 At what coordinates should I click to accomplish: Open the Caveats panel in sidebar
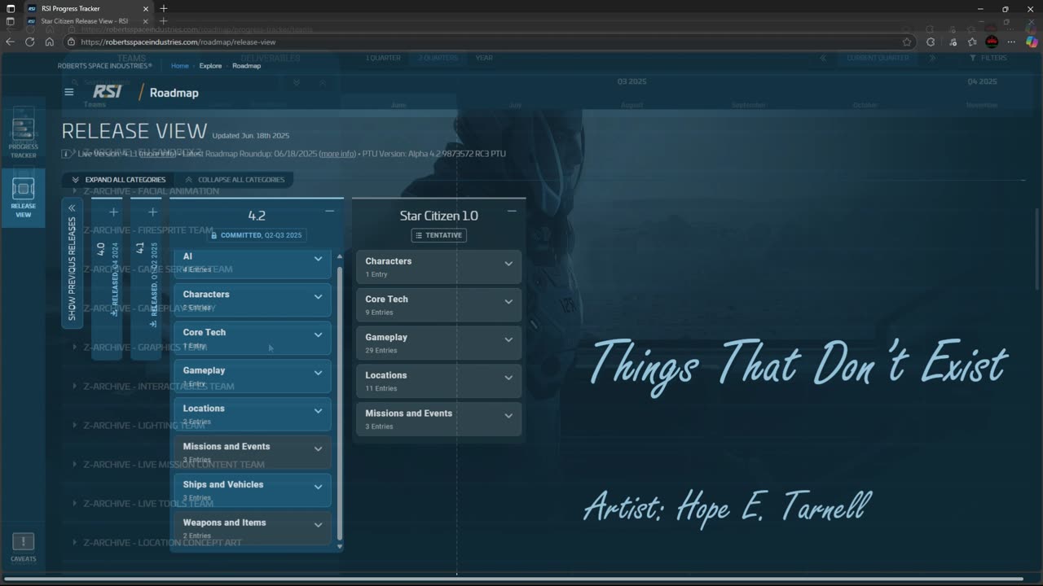click(24, 548)
